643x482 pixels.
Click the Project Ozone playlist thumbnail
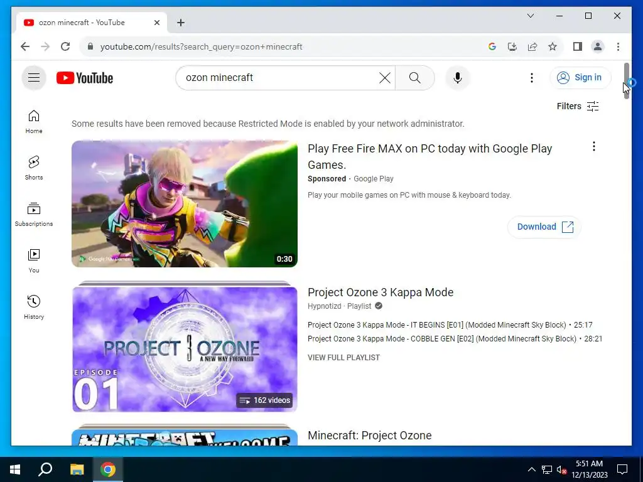point(185,348)
